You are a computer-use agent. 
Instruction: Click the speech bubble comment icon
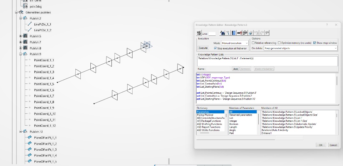pyautogui.click(x=245, y=33)
